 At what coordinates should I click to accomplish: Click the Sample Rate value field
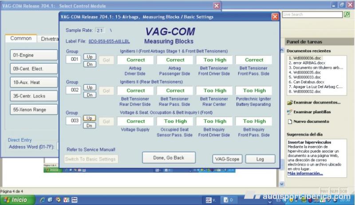pyautogui.click(x=100, y=30)
